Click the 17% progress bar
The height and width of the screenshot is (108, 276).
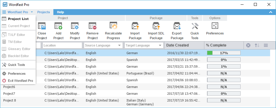tap(224, 53)
